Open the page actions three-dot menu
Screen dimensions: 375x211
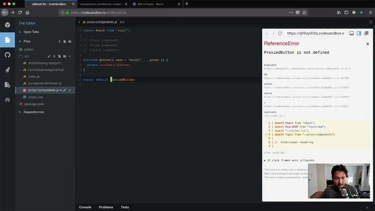point(291,12)
